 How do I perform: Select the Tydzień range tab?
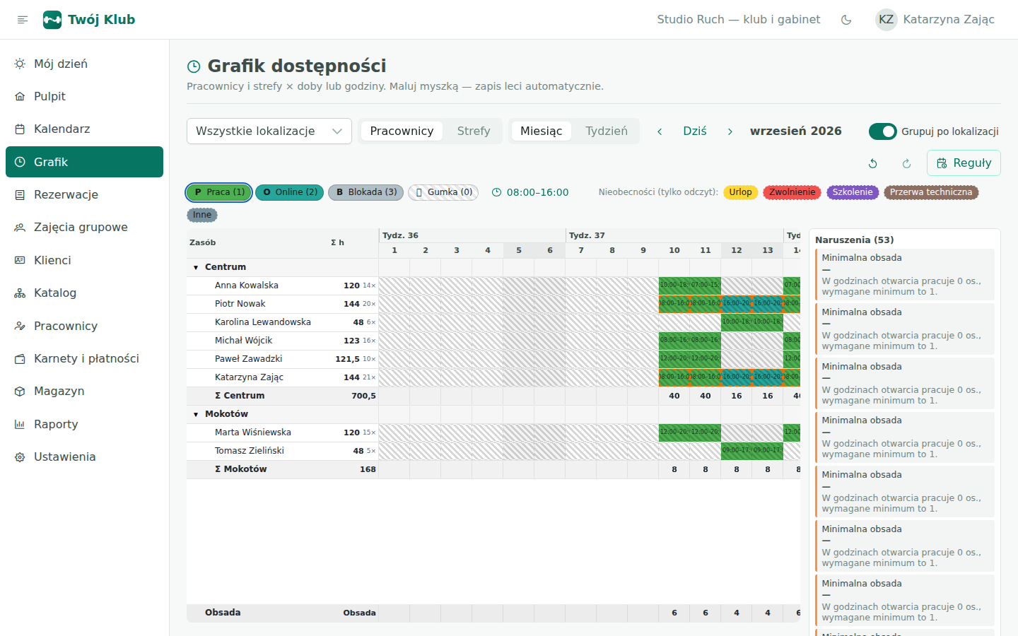tap(607, 131)
